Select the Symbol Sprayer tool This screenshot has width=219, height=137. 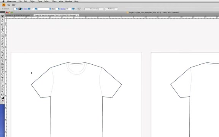2,61
